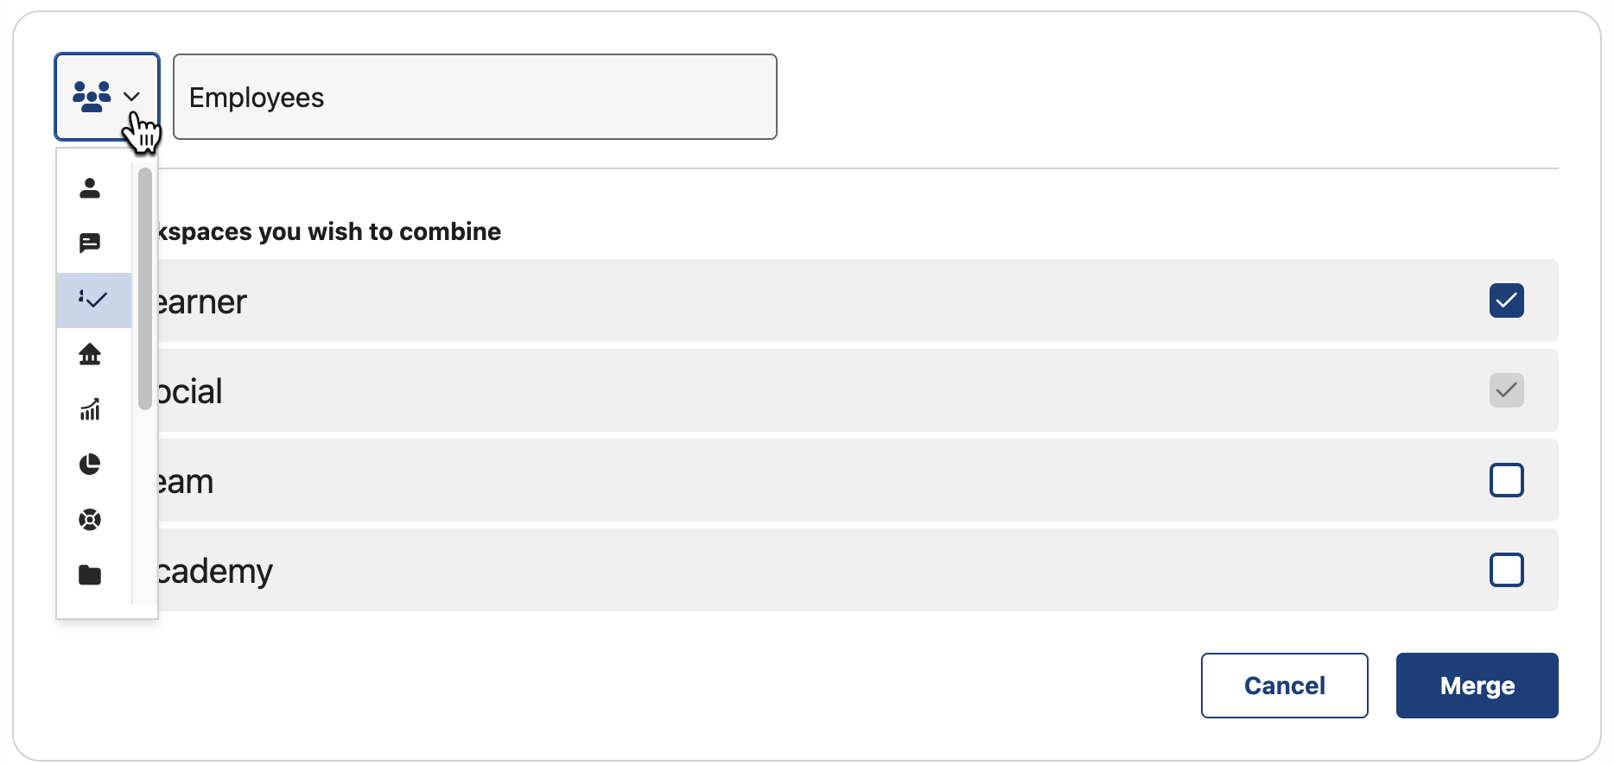Select the life ring support icon
This screenshot has height=765, width=1614.
(x=90, y=520)
